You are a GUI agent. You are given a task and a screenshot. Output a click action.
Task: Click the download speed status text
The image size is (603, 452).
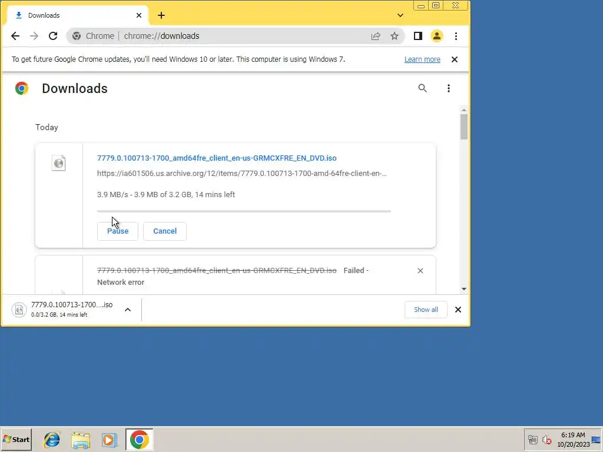(165, 195)
